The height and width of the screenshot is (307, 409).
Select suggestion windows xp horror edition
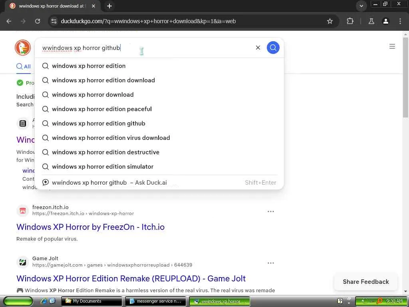159,66
